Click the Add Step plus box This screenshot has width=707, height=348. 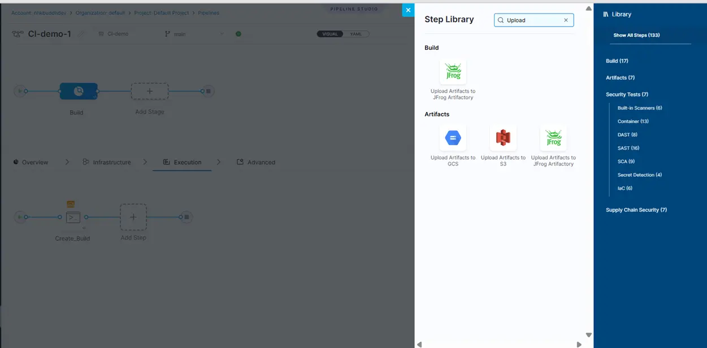(x=133, y=217)
